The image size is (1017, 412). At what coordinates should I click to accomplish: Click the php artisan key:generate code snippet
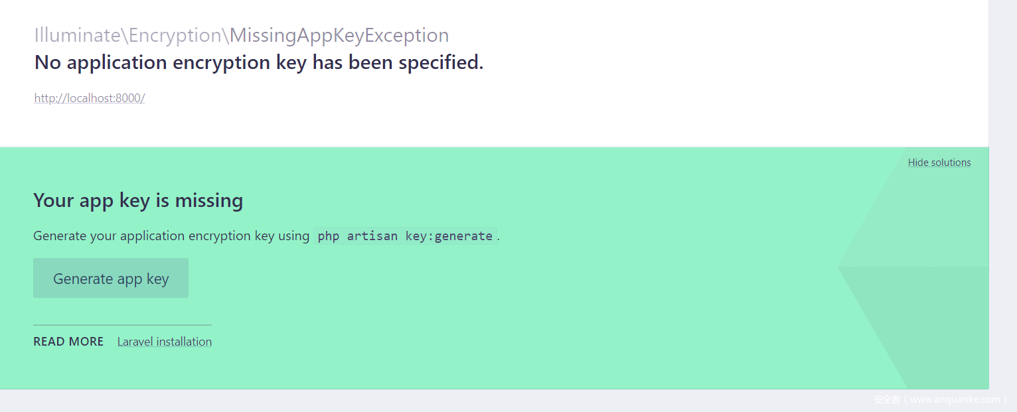pos(405,236)
